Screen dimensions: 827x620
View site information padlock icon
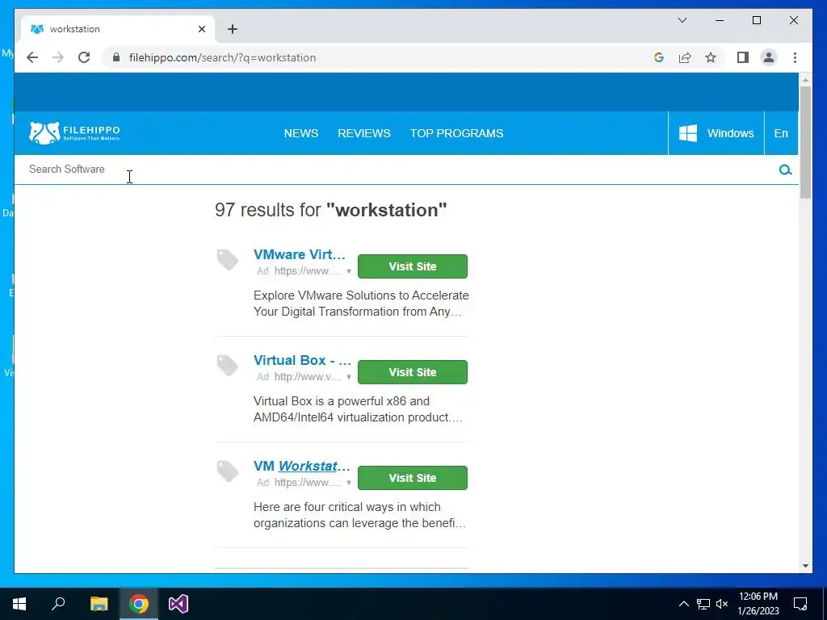click(116, 57)
